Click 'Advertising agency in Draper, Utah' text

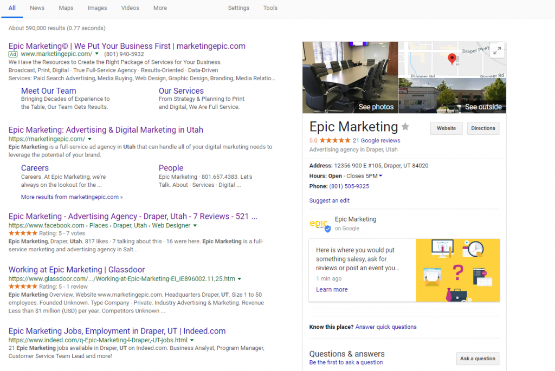point(353,149)
